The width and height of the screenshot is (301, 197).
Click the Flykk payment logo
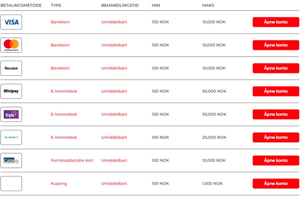[x=11, y=115]
